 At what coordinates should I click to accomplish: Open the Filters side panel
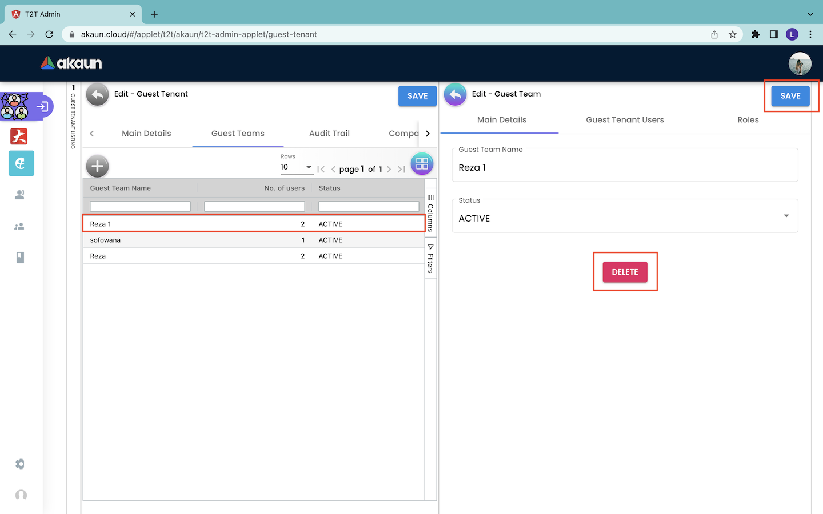point(430,259)
